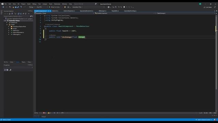Toggle pin on HealthComponent.cs tab
The width and height of the screenshot is (218, 123).
(x=48, y=11)
